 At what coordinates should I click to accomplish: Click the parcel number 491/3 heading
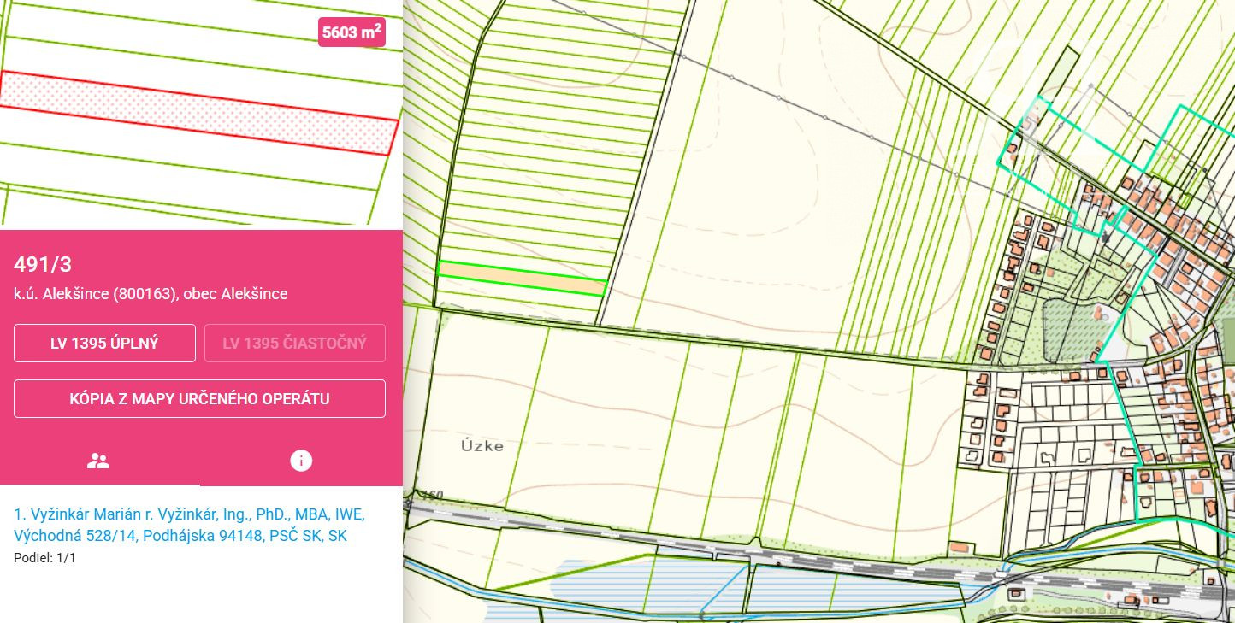pyautogui.click(x=42, y=265)
